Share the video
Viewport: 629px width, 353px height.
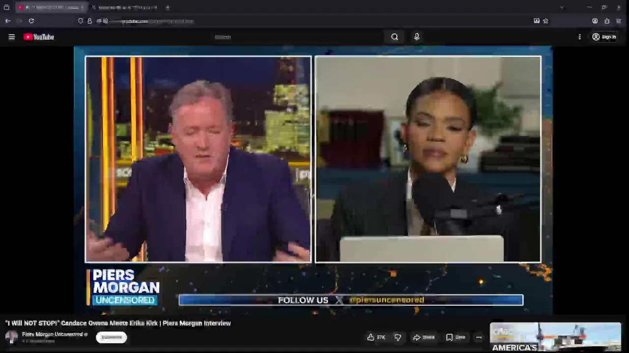(x=424, y=337)
